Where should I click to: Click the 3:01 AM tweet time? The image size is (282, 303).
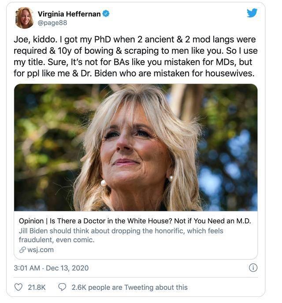click(28, 268)
